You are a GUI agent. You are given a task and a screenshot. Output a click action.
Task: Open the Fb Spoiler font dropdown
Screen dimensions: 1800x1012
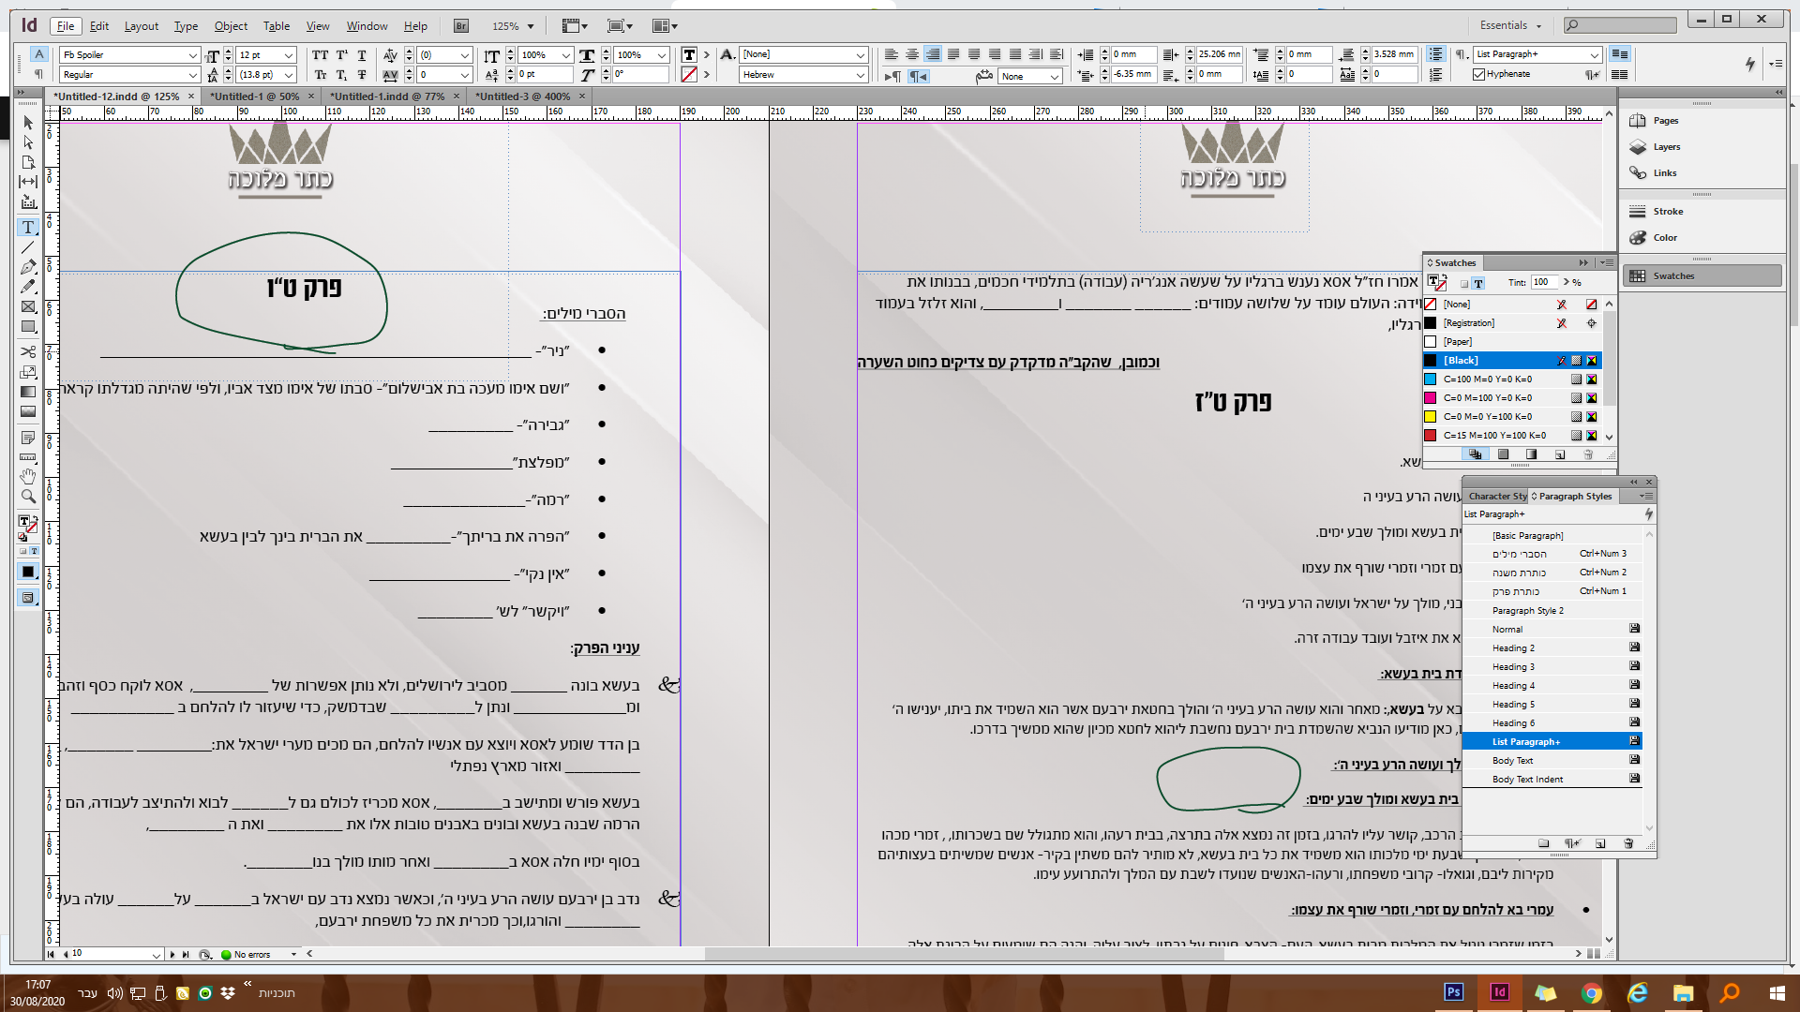point(192,55)
